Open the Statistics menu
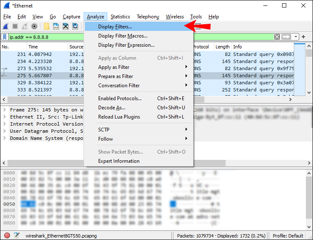Viewport: 313px width, 240px height. (120, 17)
